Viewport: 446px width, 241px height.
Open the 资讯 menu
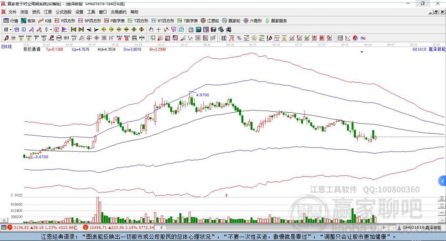click(36, 12)
